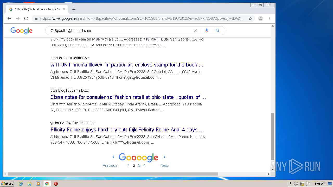The width and height of the screenshot is (333, 187).
Task: Open the network tray icon
Action: (302, 184)
